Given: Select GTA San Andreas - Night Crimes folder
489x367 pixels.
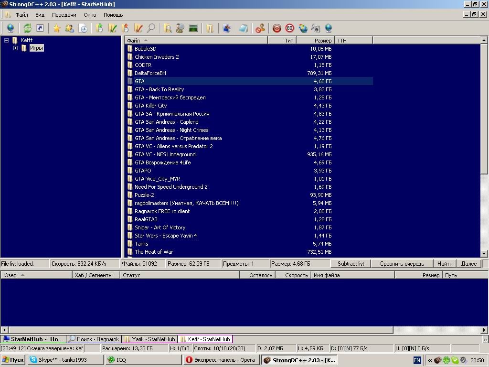Looking at the screenshot, I should (x=171, y=130).
